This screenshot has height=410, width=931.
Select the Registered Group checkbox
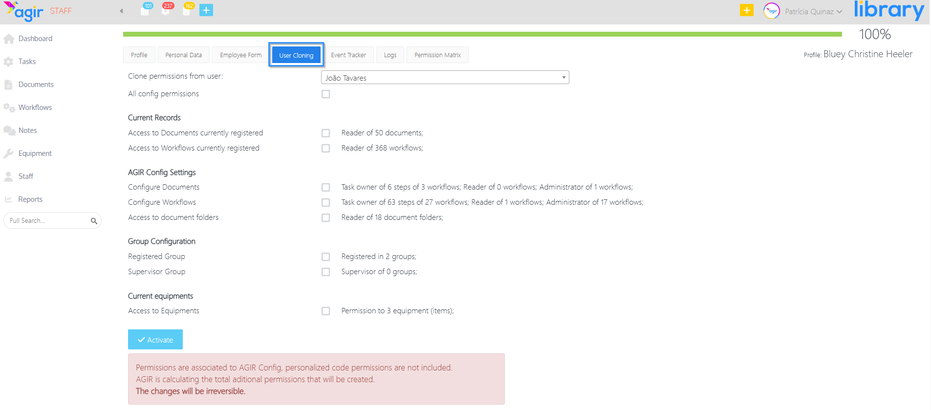click(x=326, y=257)
